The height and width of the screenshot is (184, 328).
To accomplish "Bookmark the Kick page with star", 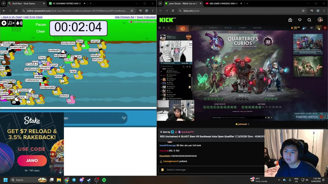I will [x=303, y=11].
